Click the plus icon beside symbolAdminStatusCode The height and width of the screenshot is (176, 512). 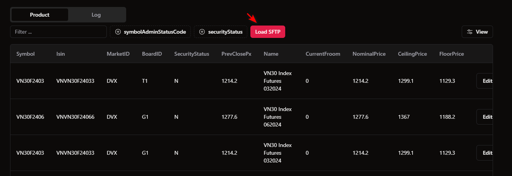pyautogui.click(x=118, y=32)
